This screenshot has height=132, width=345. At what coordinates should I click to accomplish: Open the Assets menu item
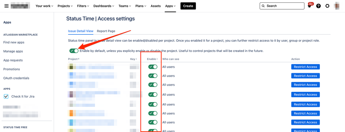[x=155, y=6]
